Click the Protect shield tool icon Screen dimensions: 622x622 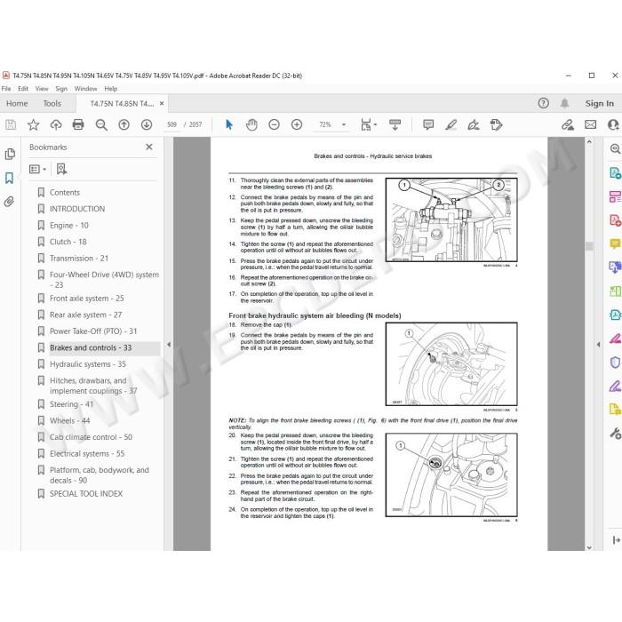(615, 363)
